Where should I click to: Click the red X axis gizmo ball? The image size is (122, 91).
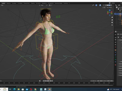pos(112,12)
